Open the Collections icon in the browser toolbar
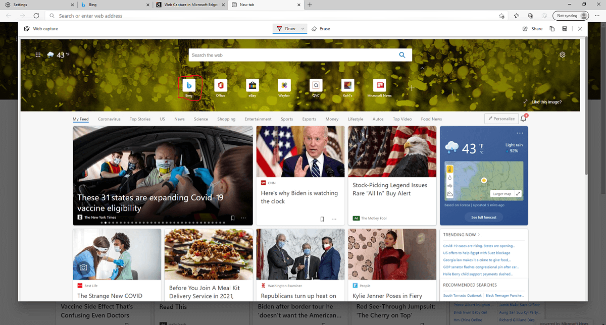606x325 pixels. (x=530, y=16)
